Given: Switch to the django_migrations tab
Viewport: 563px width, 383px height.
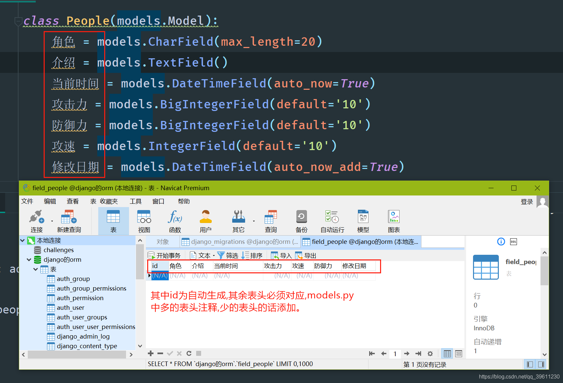Looking at the screenshot, I should (240, 242).
